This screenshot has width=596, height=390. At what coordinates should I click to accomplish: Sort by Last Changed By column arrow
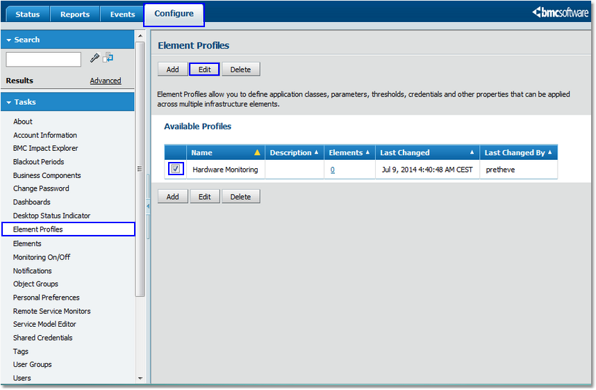pos(549,152)
